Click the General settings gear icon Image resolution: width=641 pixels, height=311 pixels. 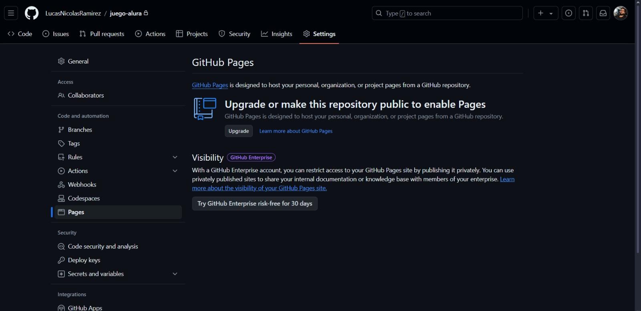[x=61, y=61]
